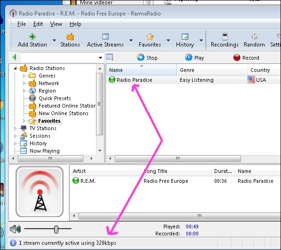Open Now Playing in the tree
Image resolution: width=281 pixels, height=250 pixels.
[45, 151]
